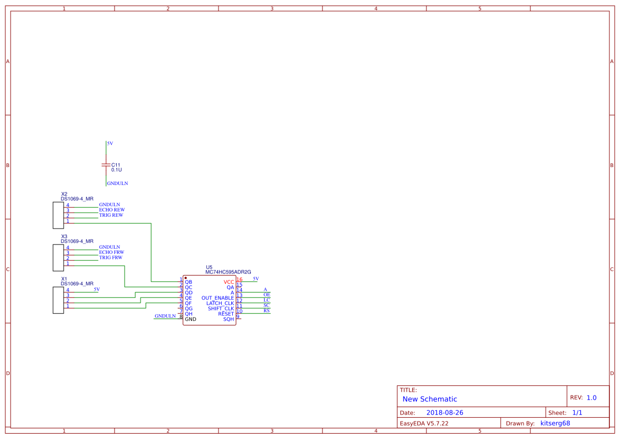This screenshot has width=620, height=439.
Task: Select the TRIG REW net label
Action: tap(111, 215)
